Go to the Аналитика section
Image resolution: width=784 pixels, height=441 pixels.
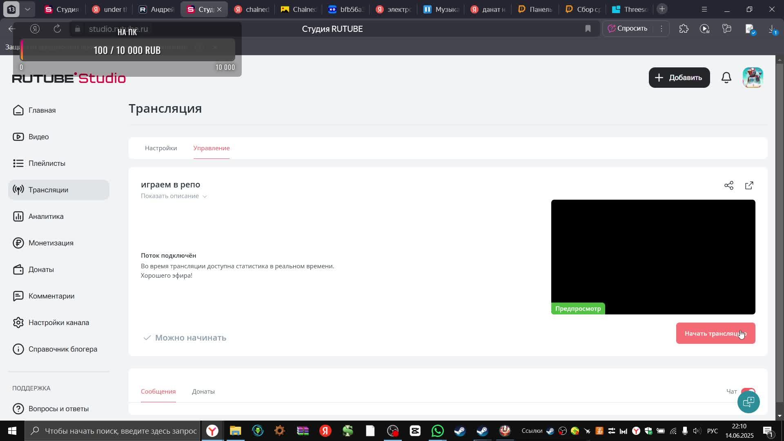click(46, 216)
